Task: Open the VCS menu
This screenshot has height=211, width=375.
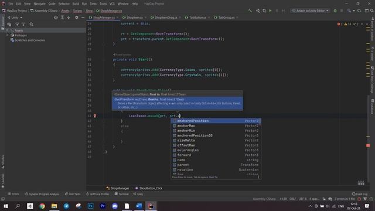Action: tap(112, 4)
